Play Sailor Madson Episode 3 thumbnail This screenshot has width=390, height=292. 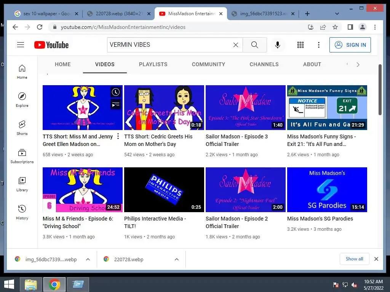(246, 108)
